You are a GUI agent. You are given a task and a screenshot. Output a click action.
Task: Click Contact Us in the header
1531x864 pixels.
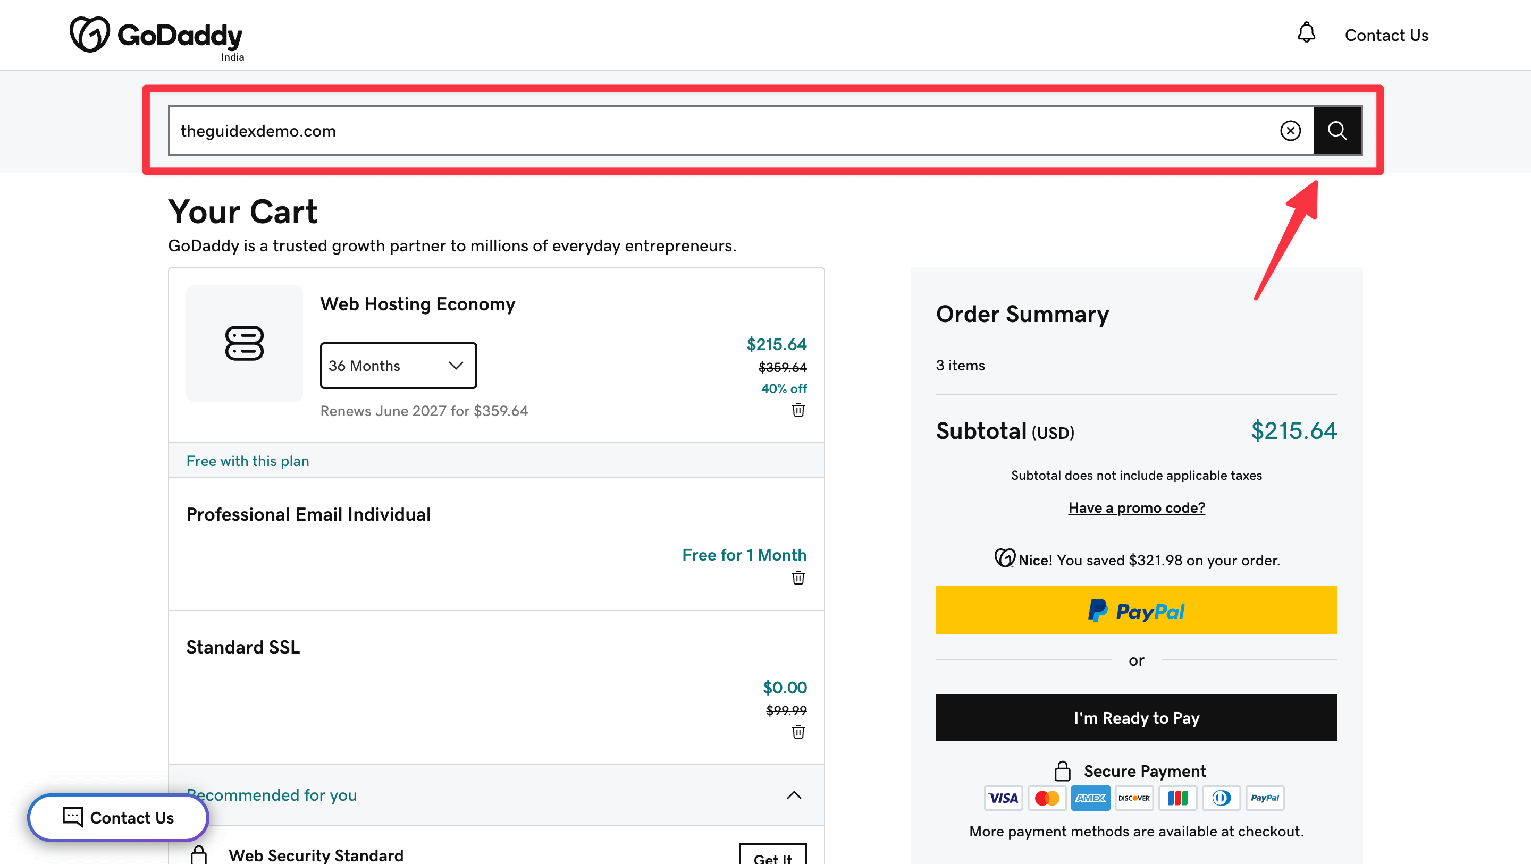[x=1386, y=36]
